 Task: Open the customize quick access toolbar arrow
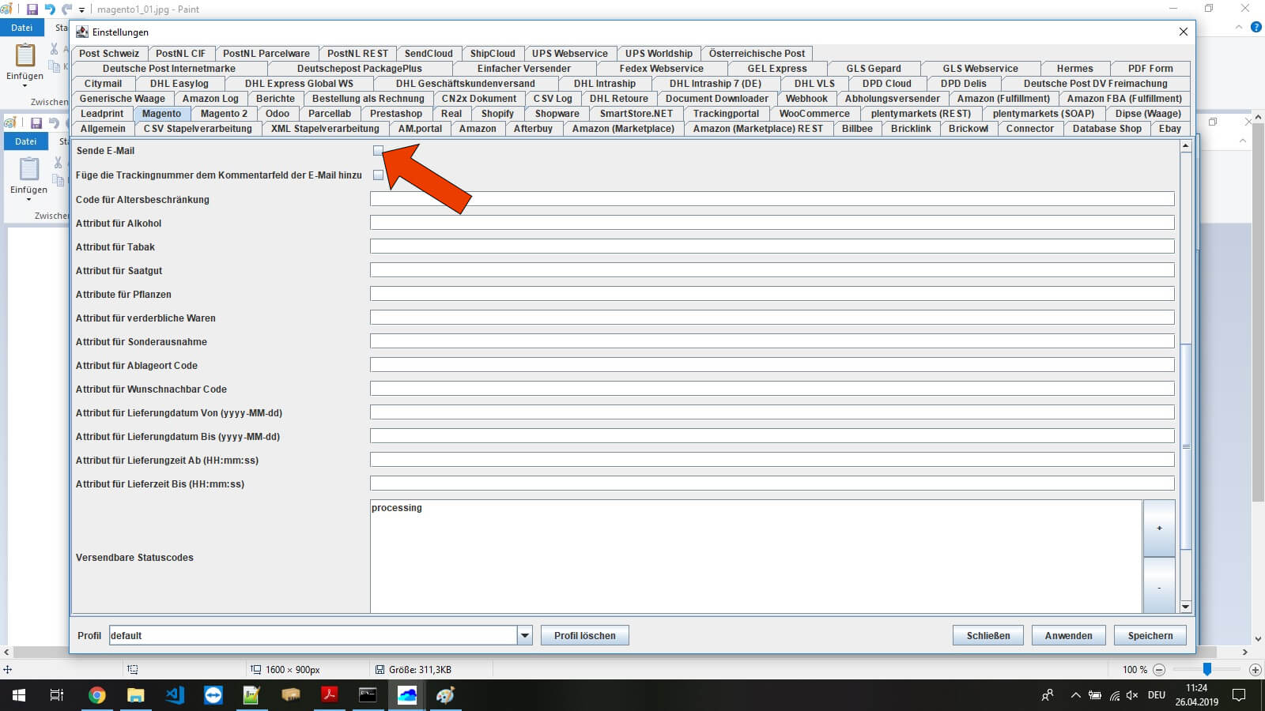pos(81,10)
